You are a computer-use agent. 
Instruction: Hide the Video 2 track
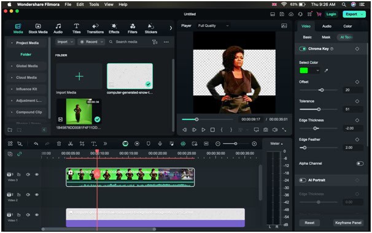[x=37, y=194]
